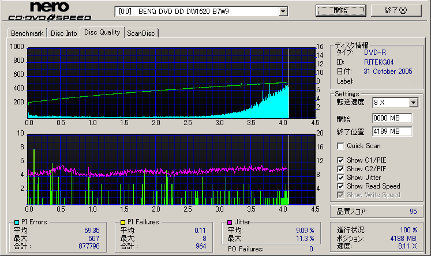Click the PI Failures maximum value 8
Screen dimensions: 431x256
point(204,239)
